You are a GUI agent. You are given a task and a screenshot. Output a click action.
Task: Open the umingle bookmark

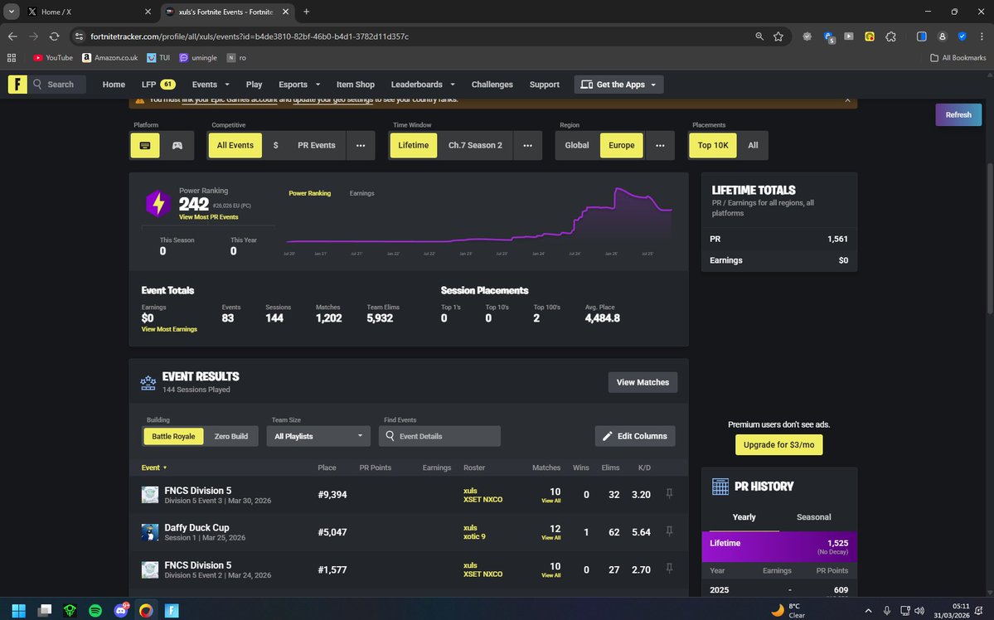pyautogui.click(x=198, y=58)
